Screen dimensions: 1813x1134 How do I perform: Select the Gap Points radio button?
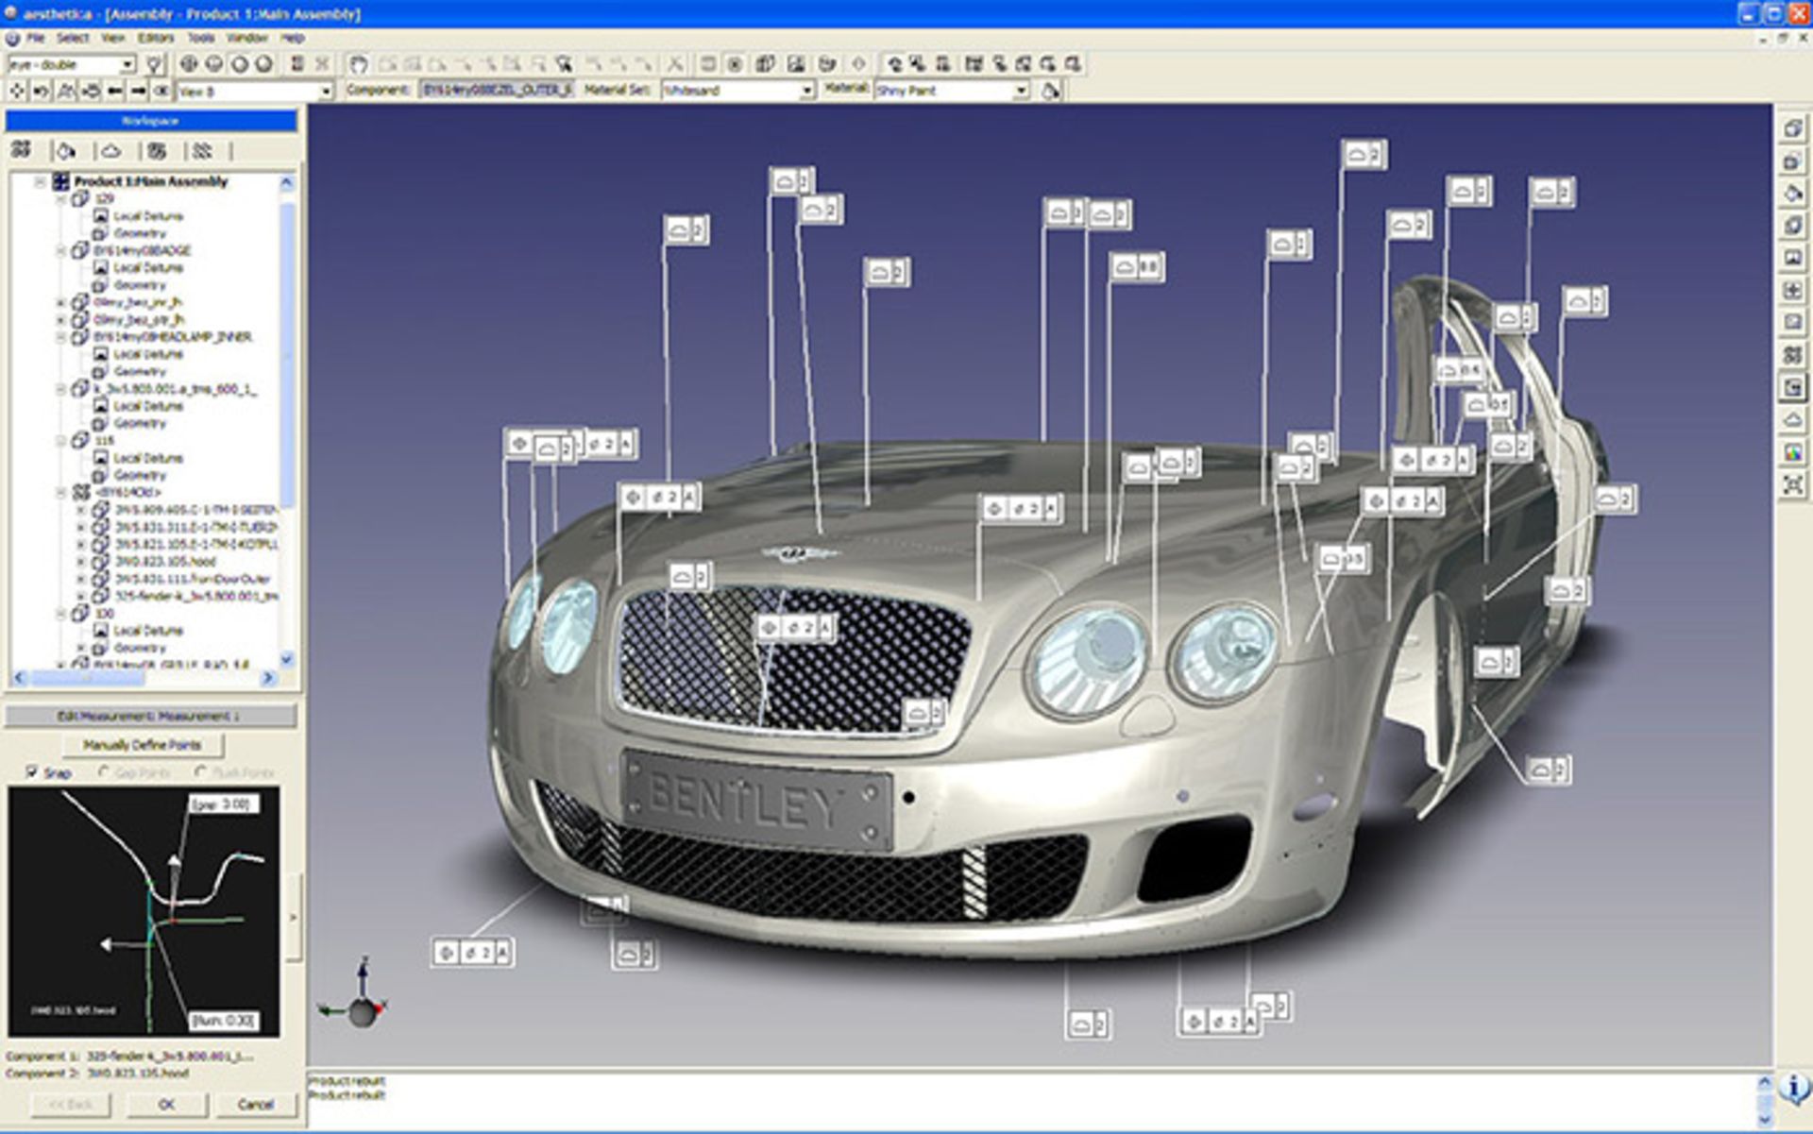tap(104, 772)
